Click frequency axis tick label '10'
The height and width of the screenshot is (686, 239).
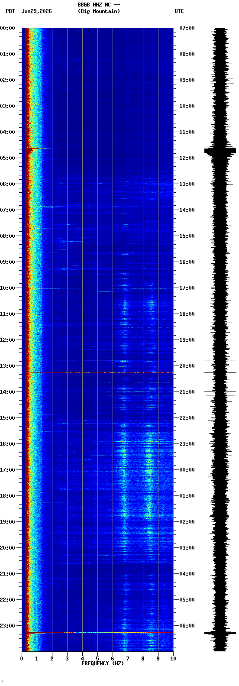click(173, 659)
